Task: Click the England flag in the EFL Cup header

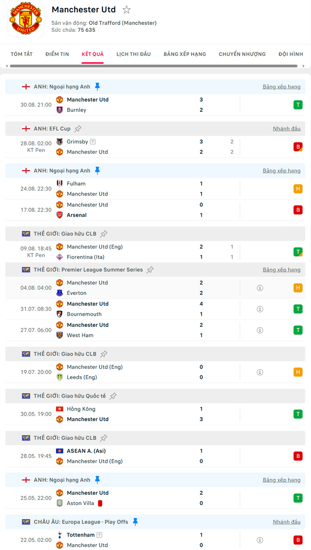Action: [26, 129]
